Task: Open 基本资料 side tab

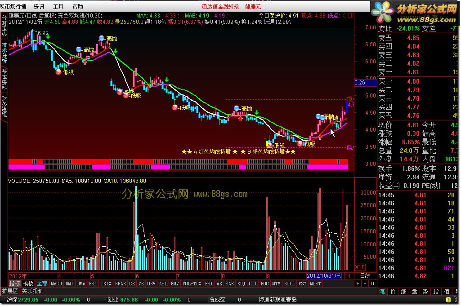Action: point(4,80)
